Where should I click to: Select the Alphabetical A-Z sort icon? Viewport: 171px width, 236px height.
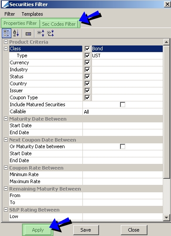(x=16, y=33)
